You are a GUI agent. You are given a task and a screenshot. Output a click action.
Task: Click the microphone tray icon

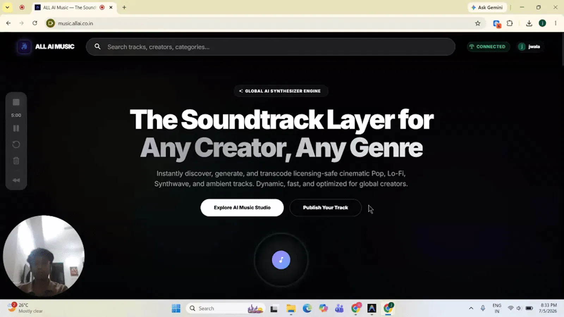tap(483, 308)
